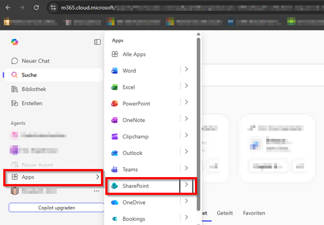Open PowerPoint from the apps flyout
Image resolution: width=324 pixels, height=225 pixels.
pos(114,103)
